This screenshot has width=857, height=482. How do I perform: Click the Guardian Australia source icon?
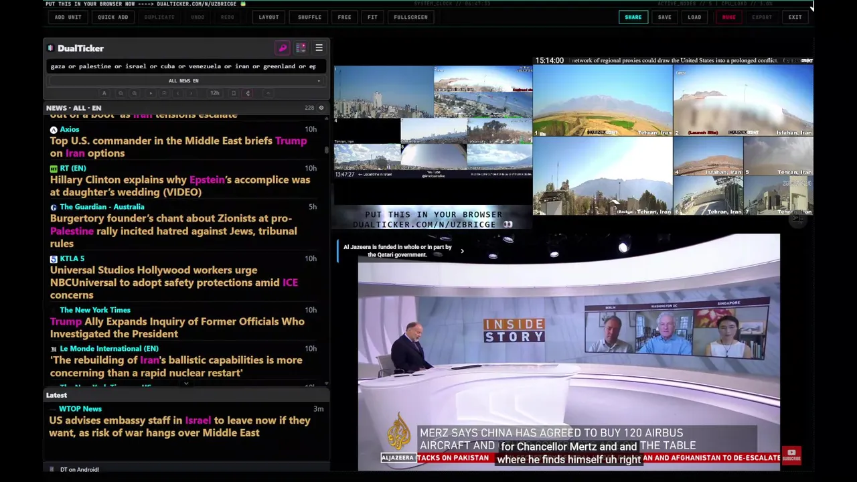point(54,208)
